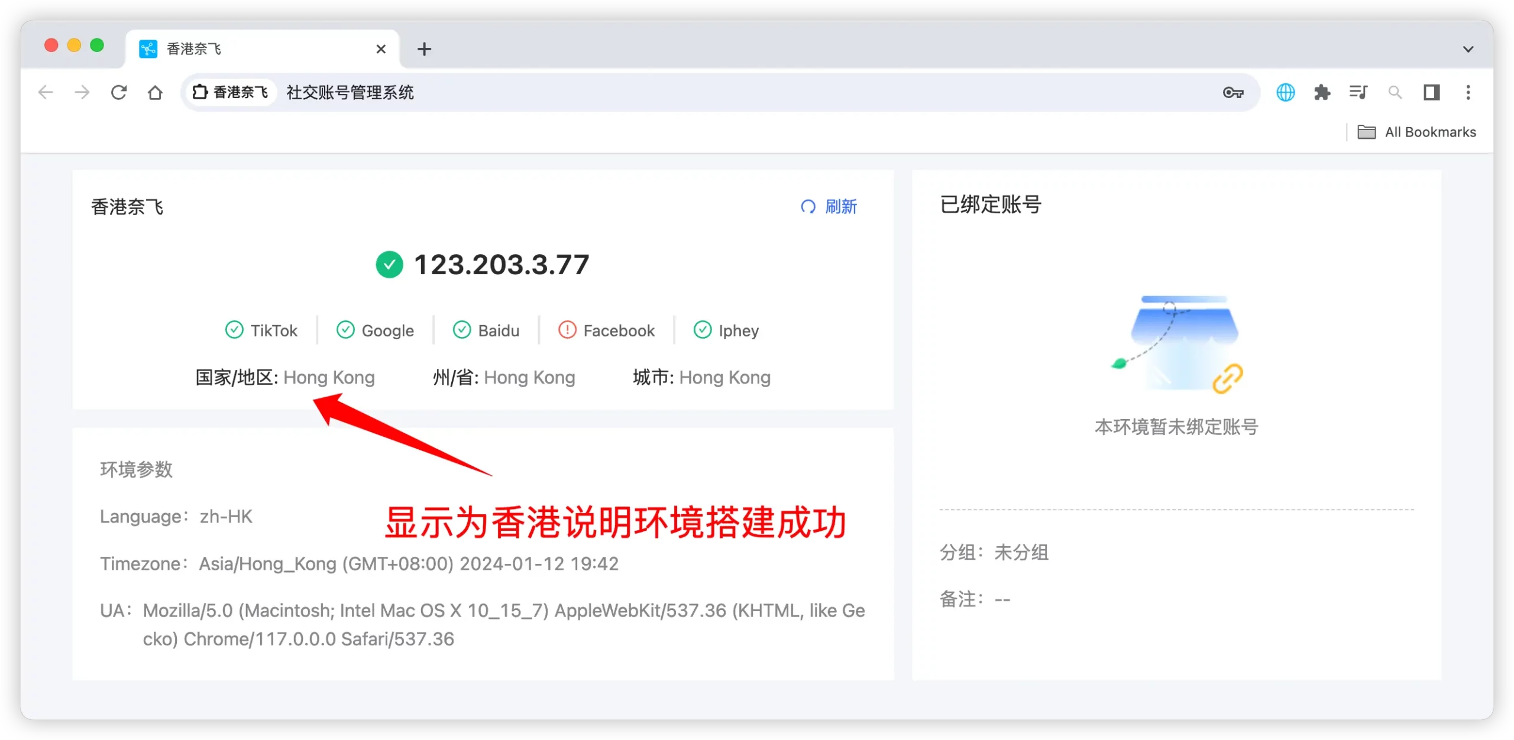The image size is (1514, 740).
Task: Click the Baidu connectivity status
Action: [486, 330]
